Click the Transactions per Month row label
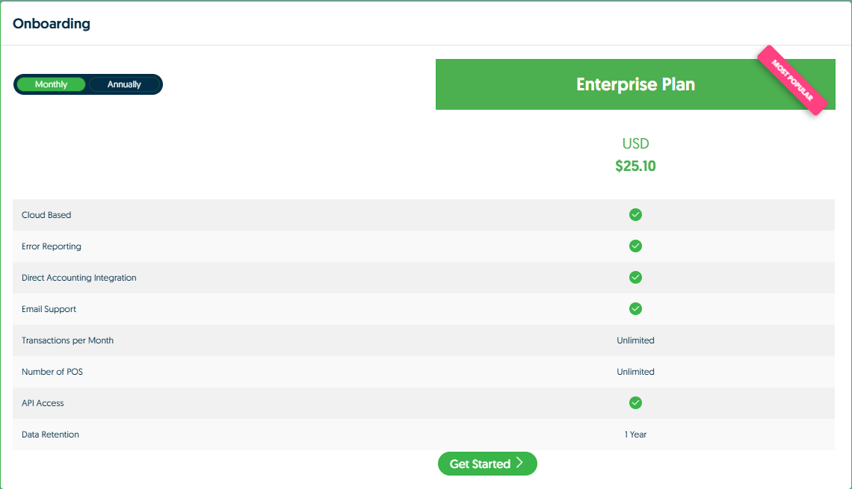The height and width of the screenshot is (489, 852). (67, 340)
